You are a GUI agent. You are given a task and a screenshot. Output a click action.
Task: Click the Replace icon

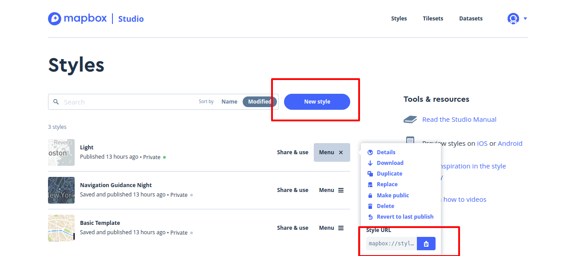pyautogui.click(x=370, y=184)
